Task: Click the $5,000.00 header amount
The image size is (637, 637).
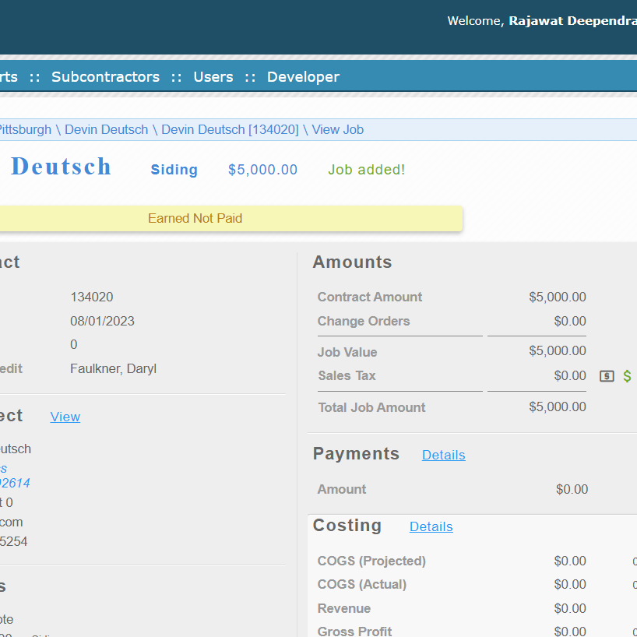Action: point(262,170)
